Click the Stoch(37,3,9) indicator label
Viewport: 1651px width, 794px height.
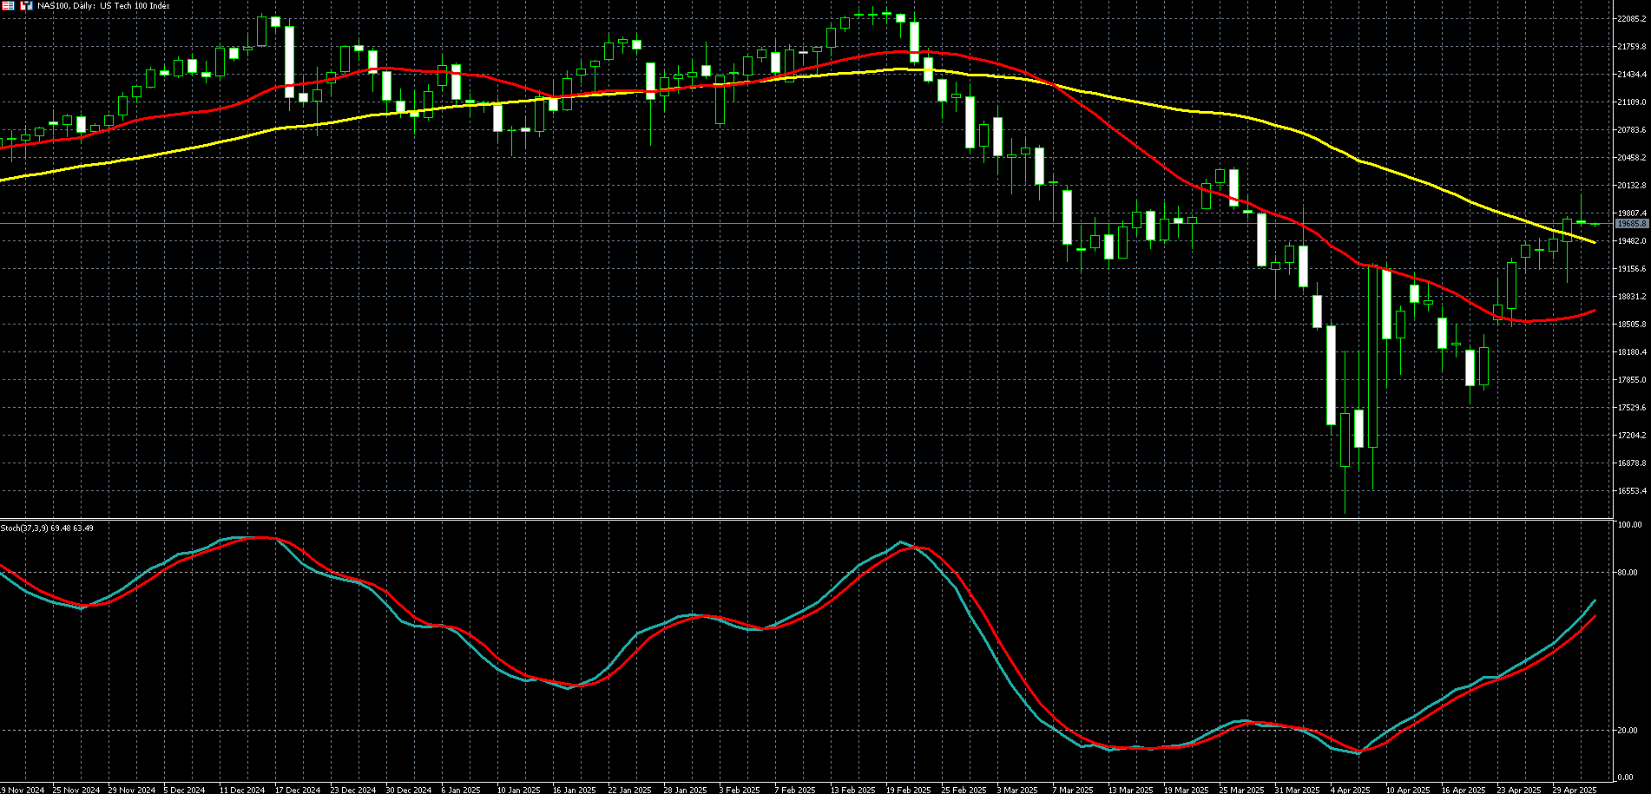tap(47, 528)
